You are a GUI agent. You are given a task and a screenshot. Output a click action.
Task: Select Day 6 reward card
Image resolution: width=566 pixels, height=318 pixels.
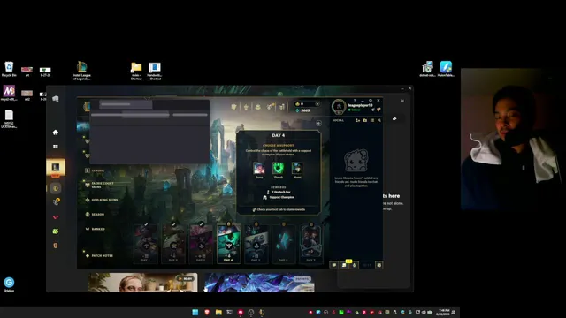tap(283, 244)
